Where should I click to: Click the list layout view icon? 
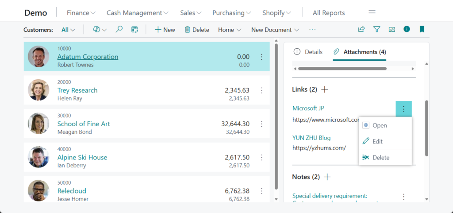click(134, 30)
